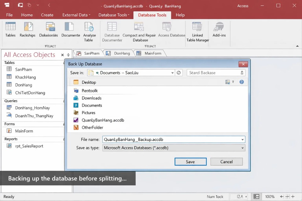Expand the Save in location dropdown
This screenshot has width=302, height=201.
[172, 73]
